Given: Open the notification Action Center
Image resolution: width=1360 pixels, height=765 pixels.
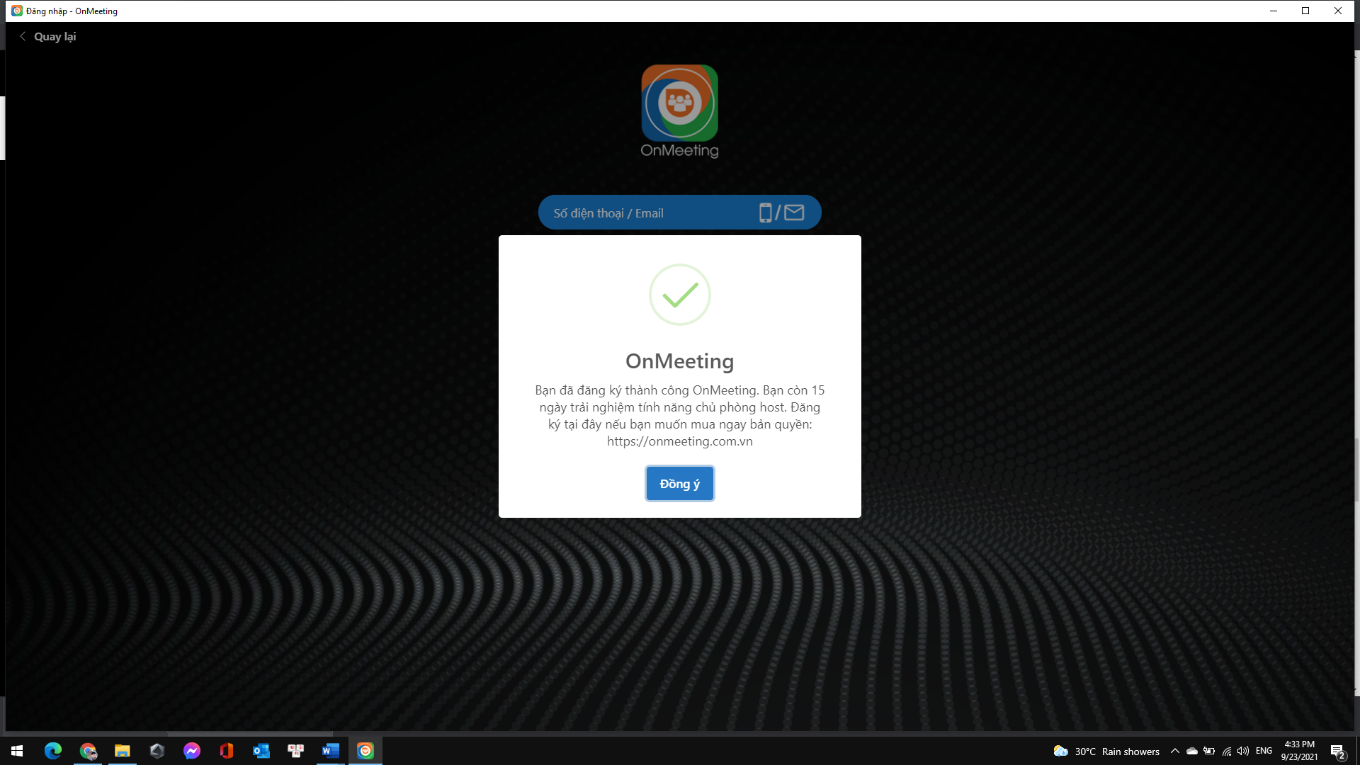Looking at the screenshot, I should [1338, 751].
